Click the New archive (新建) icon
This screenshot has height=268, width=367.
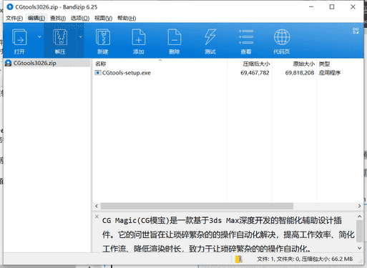point(103,37)
